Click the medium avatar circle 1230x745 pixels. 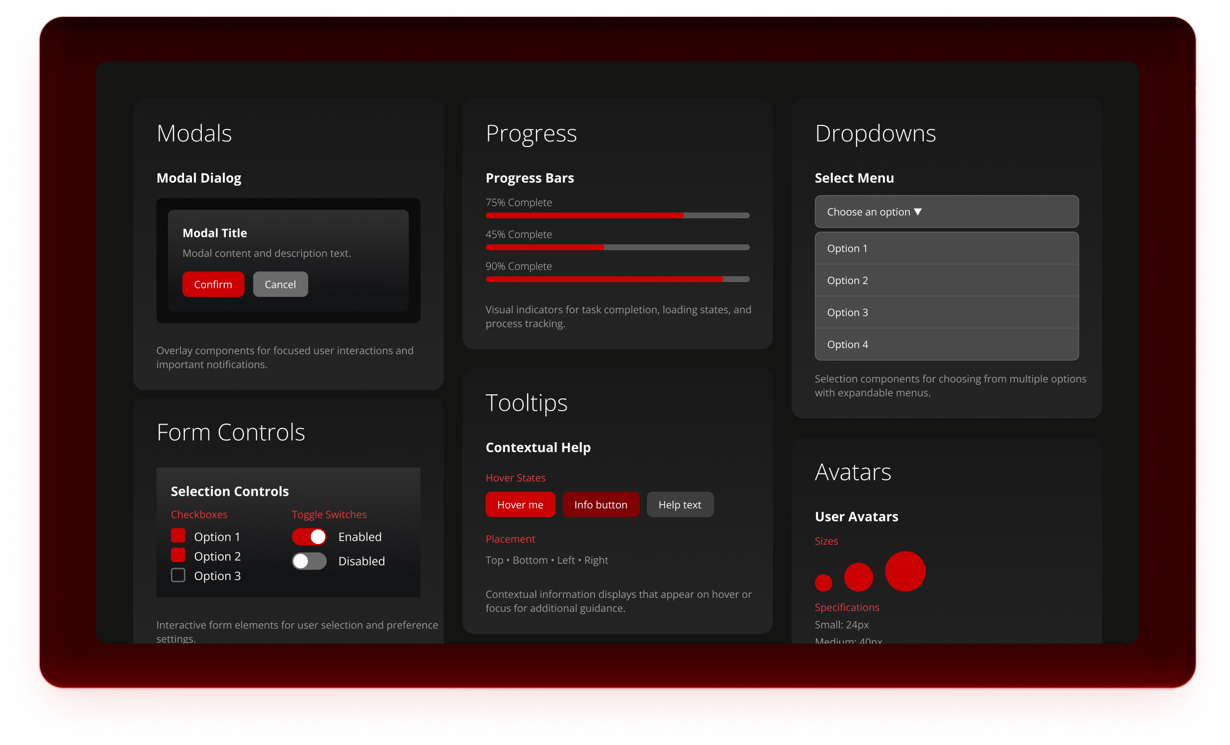858,577
